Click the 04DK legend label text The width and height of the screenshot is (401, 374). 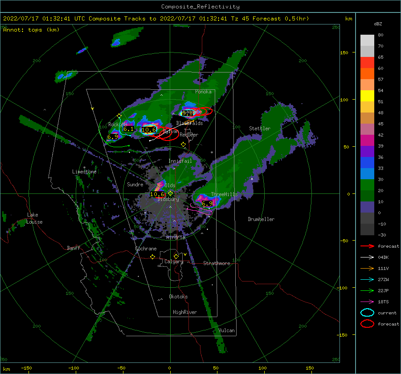coord(383,257)
